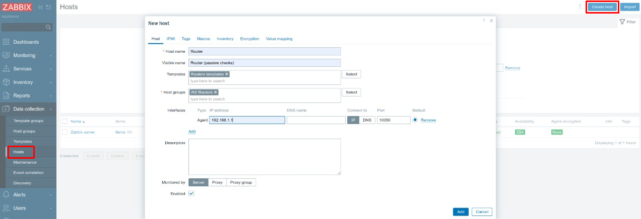This screenshot has width=641, height=219.
Task: Toggle the Enabled checkbox
Action: [x=191, y=193]
